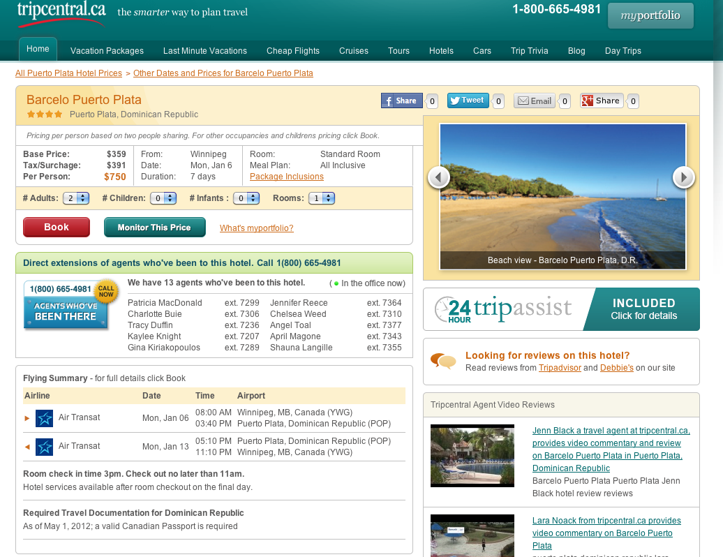
Task: Click the Email share count box
Action: pyautogui.click(x=565, y=101)
